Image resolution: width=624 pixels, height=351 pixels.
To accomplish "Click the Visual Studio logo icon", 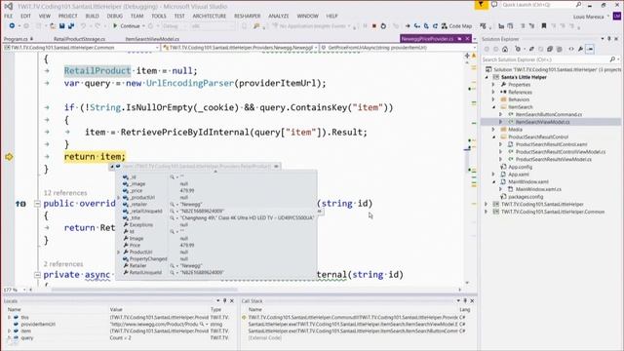I will (x=9, y=7).
